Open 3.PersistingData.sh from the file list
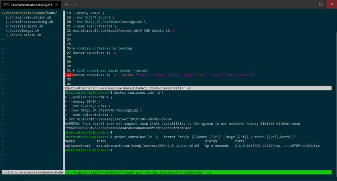 coord(24,26)
